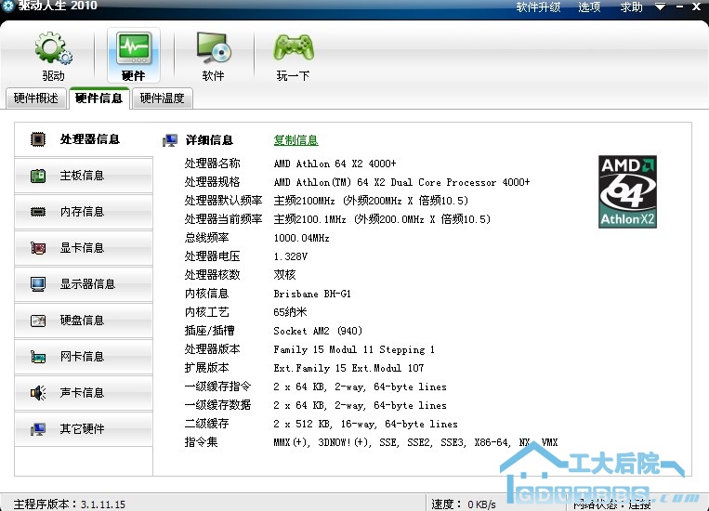This screenshot has height=511, width=709.
Task: Click the network card icon beside 网卡信息
Action: tap(38, 357)
